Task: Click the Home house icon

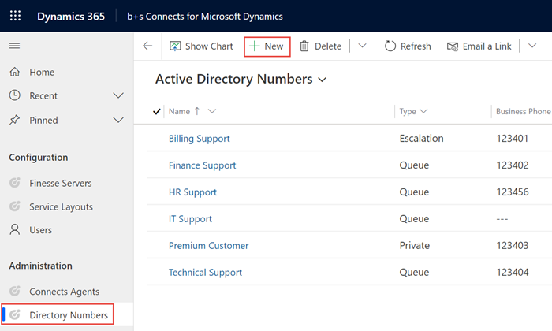Action: [14, 72]
